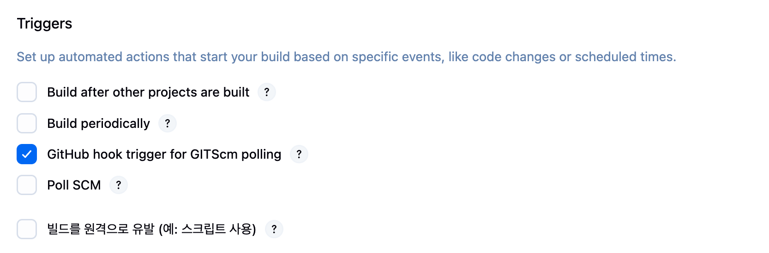Click the 'Build after other projects are built' label

[148, 92]
